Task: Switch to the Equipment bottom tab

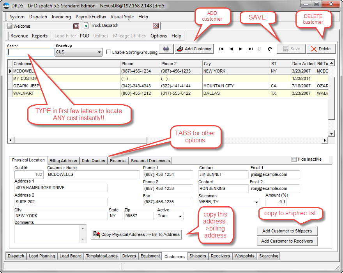Action: point(150,256)
